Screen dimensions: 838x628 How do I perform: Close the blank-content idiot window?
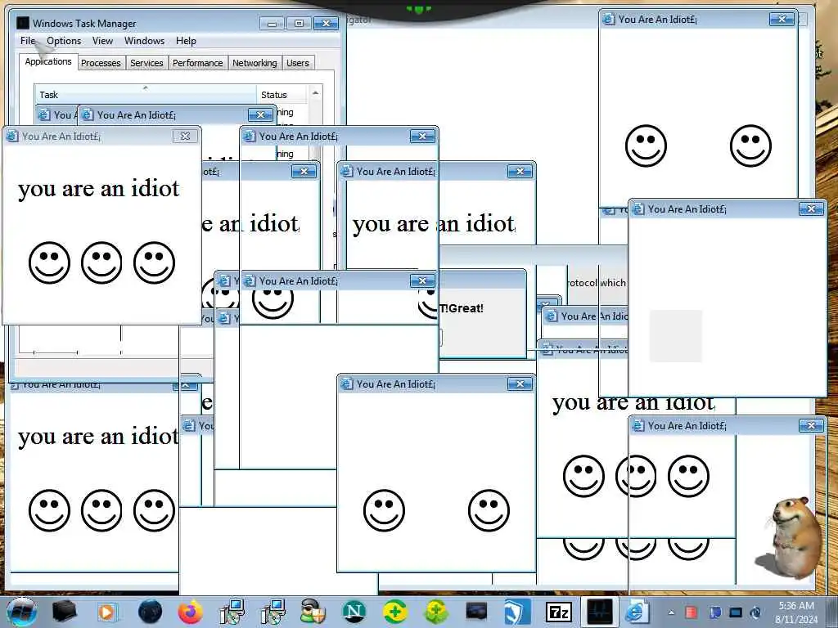coord(811,209)
